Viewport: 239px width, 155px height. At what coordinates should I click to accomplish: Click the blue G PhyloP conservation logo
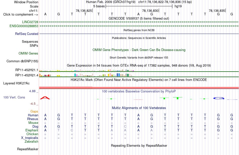(219, 98)
